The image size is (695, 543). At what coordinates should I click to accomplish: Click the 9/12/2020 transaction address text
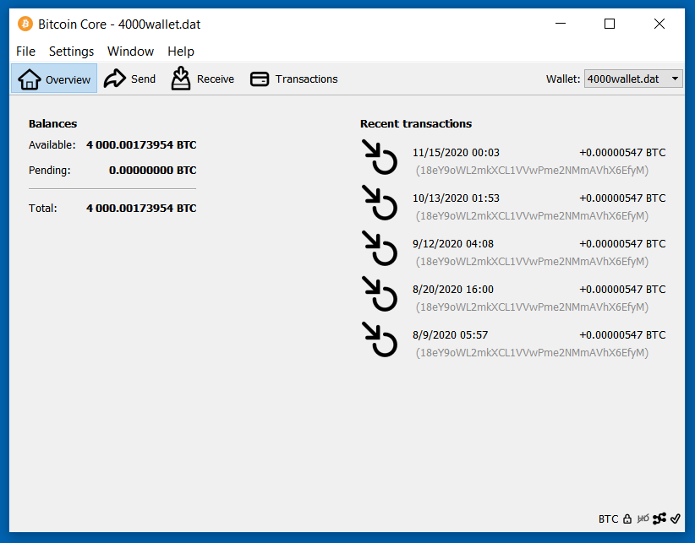click(x=532, y=261)
